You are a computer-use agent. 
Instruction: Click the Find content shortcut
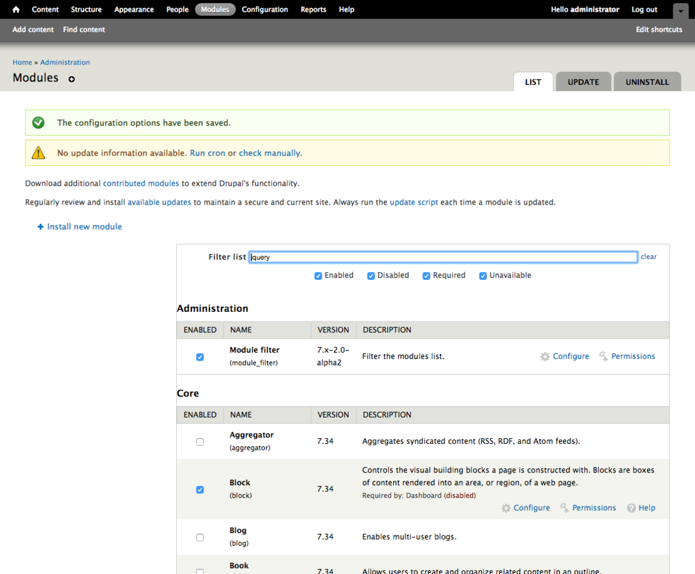pos(84,29)
